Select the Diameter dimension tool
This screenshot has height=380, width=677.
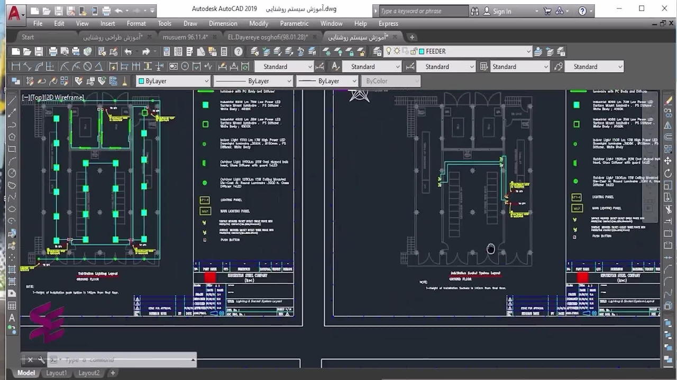point(88,66)
